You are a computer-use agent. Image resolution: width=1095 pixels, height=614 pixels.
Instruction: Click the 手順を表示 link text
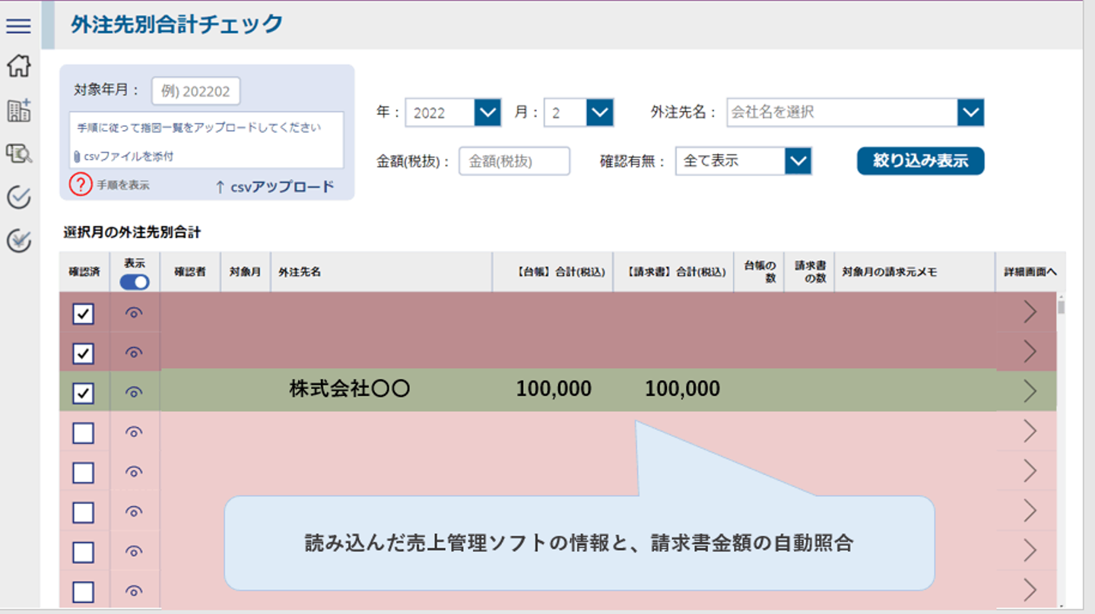pyautogui.click(x=123, y=185)
